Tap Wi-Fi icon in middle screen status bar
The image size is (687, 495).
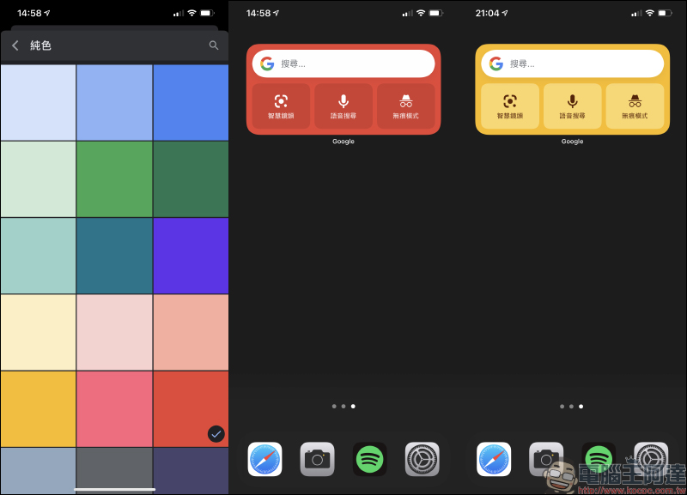421,13
